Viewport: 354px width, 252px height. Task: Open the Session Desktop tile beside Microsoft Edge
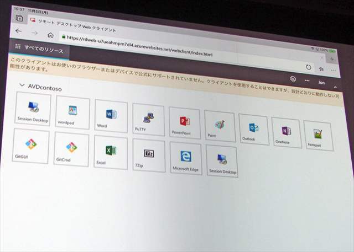click(x=222, y=161)
